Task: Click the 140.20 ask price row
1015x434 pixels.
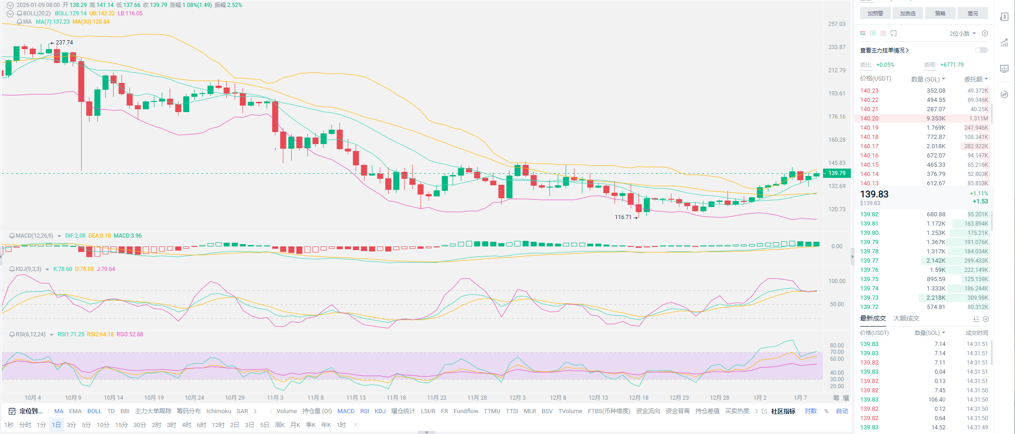Action: coord(869,119)
